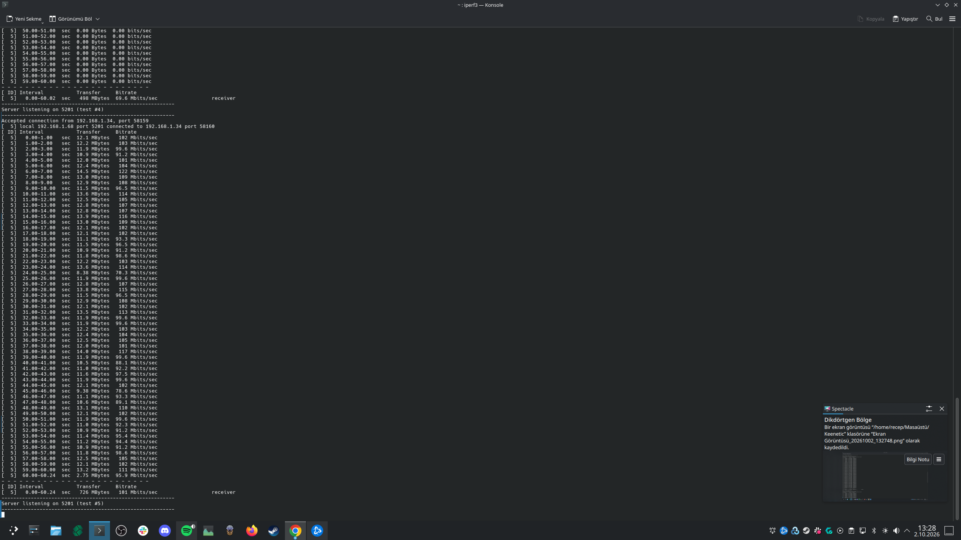The image size is (961, 540).
Task: Launch Steam from the taskbar
Action: click(274, 530)
